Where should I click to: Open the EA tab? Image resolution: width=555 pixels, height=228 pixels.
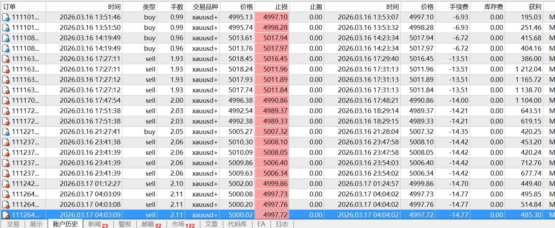click(262, 224)
